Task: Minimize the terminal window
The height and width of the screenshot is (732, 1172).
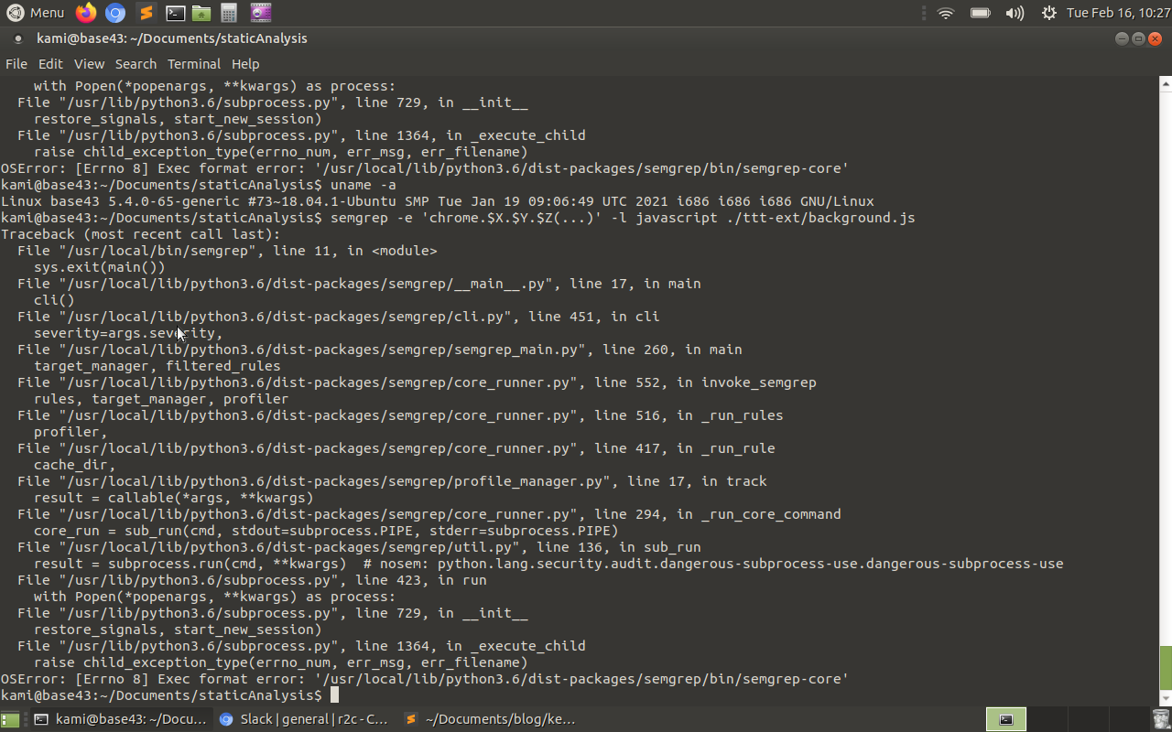Action: tap(1122, 38)
